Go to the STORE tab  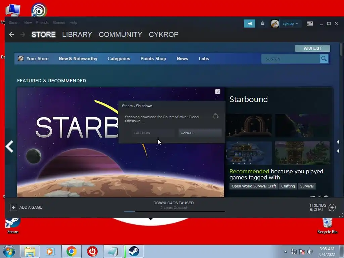[43, 35]
